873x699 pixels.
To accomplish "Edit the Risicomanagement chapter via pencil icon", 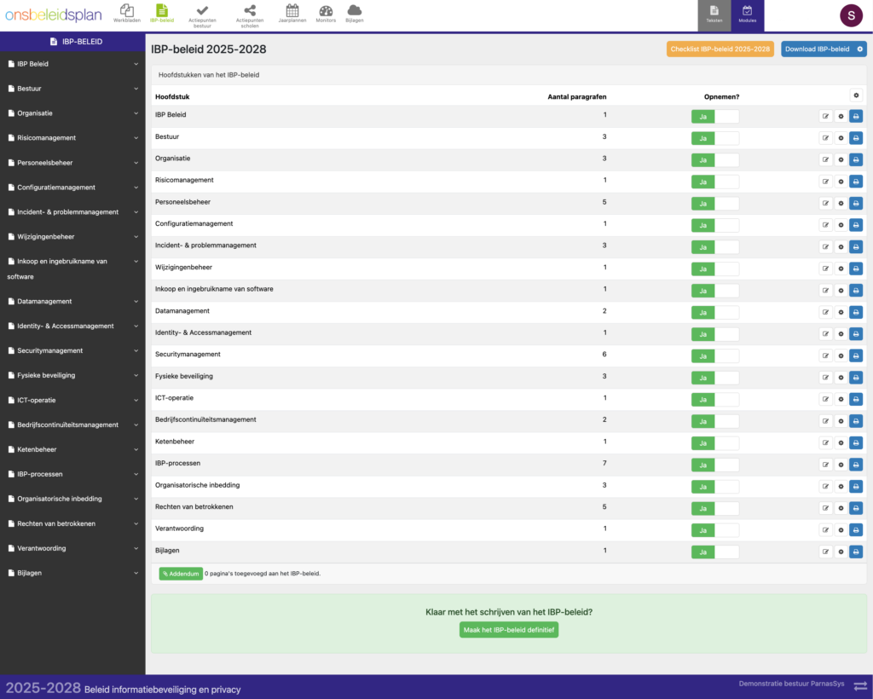I will point(825,181).
